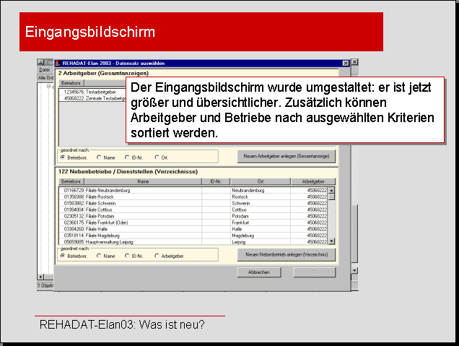
Task: Click the REHADAT-Elan app icon in dialog title bar
Action: click(58, 63)
